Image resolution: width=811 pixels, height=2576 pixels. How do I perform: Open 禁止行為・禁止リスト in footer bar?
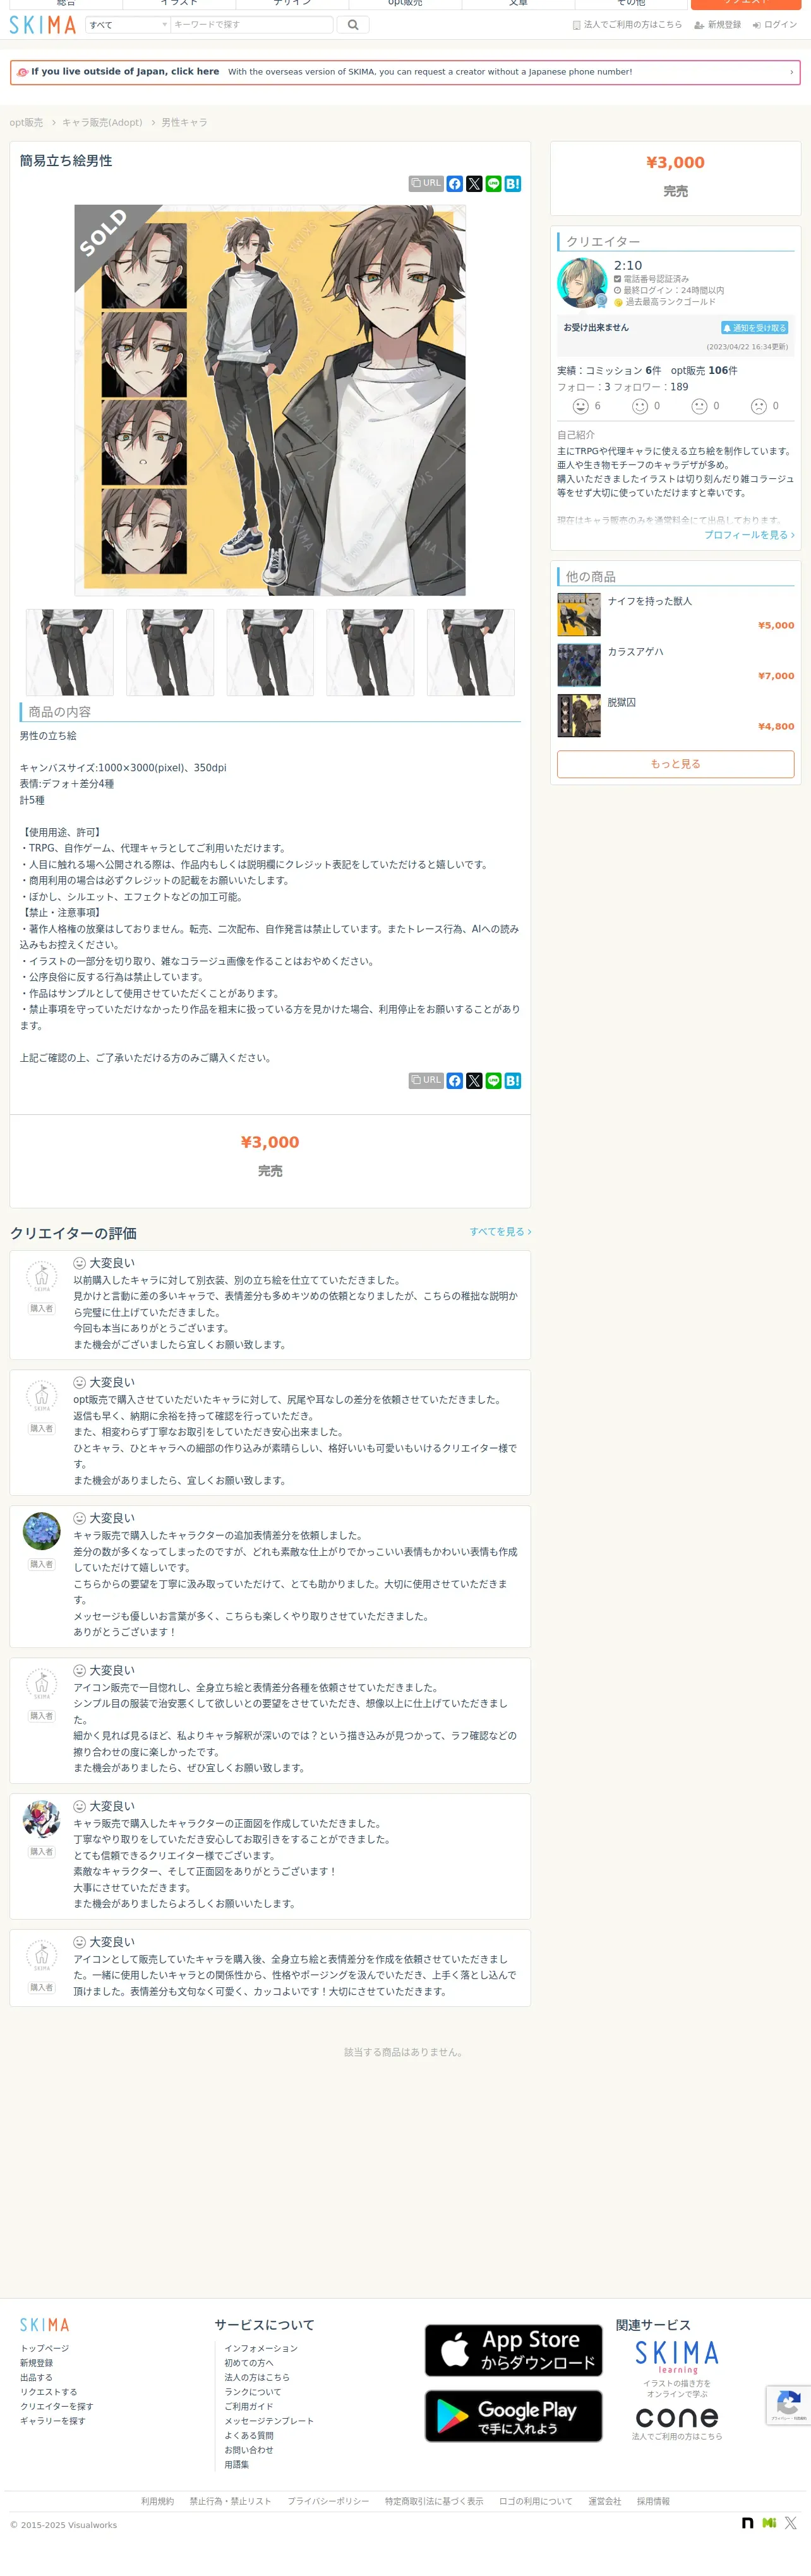230,2501
